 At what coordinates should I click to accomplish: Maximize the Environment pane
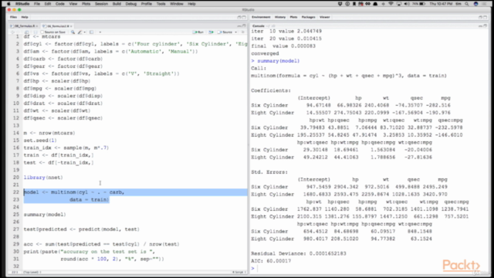pos(486,17)
